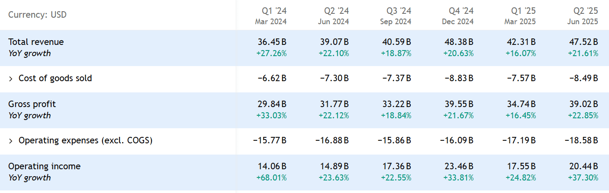
Task: Select the 14.06 B operating income value
Action: pos(272,166)
